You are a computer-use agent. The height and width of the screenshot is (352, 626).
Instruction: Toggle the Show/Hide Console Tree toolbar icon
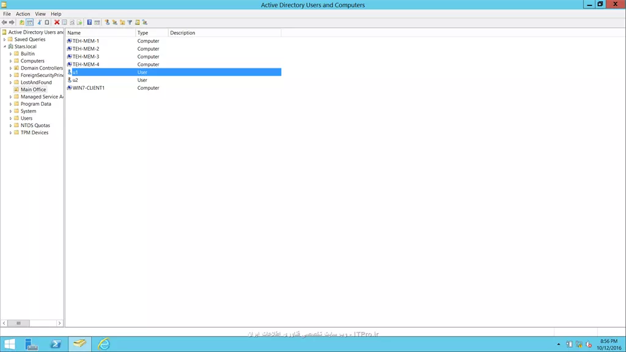(x=29, y=23)
